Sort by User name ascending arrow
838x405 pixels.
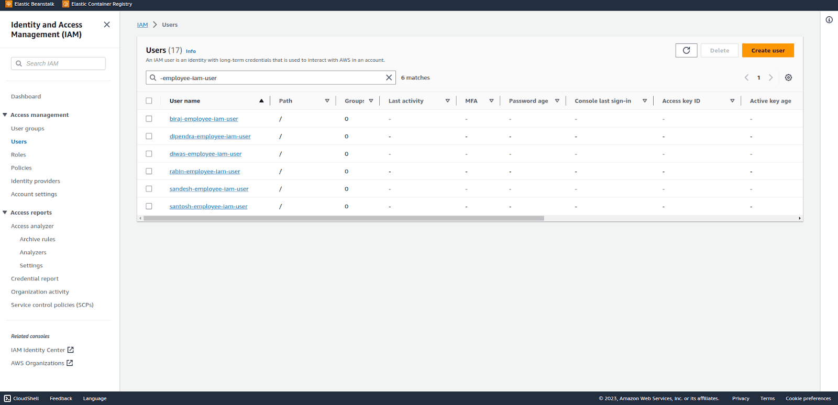(261, 101)
